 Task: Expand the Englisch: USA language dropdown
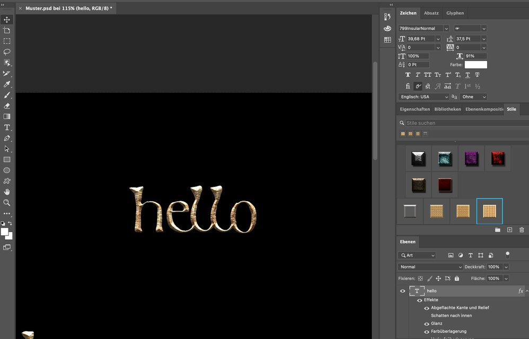pos(424,97)
